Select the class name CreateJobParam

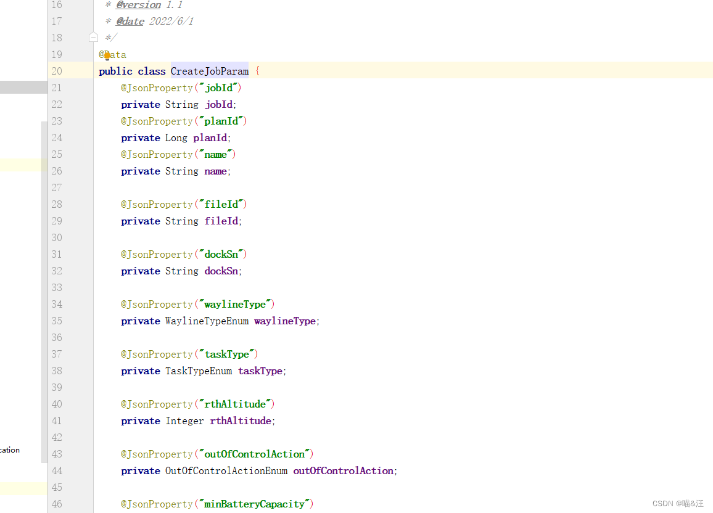pos(209,70)
